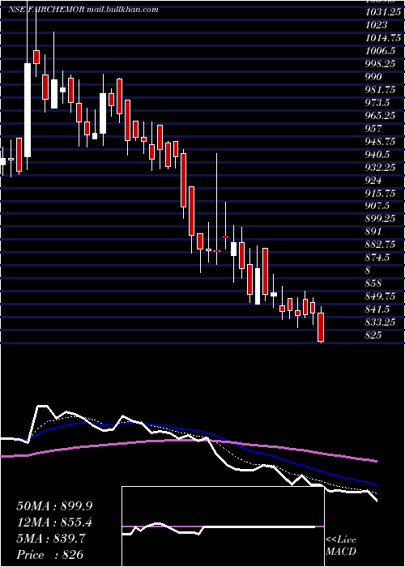Select the 957 price axis label
Screen dimensions: 405x567
[x=373, y=128]
